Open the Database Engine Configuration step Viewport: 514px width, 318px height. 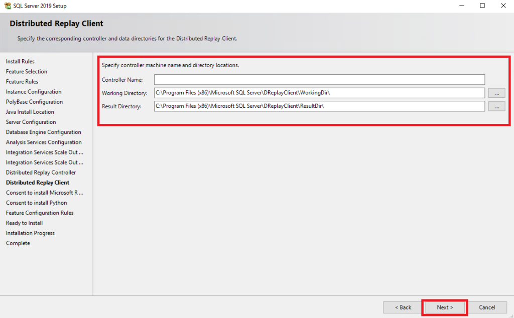click(43, 132)
